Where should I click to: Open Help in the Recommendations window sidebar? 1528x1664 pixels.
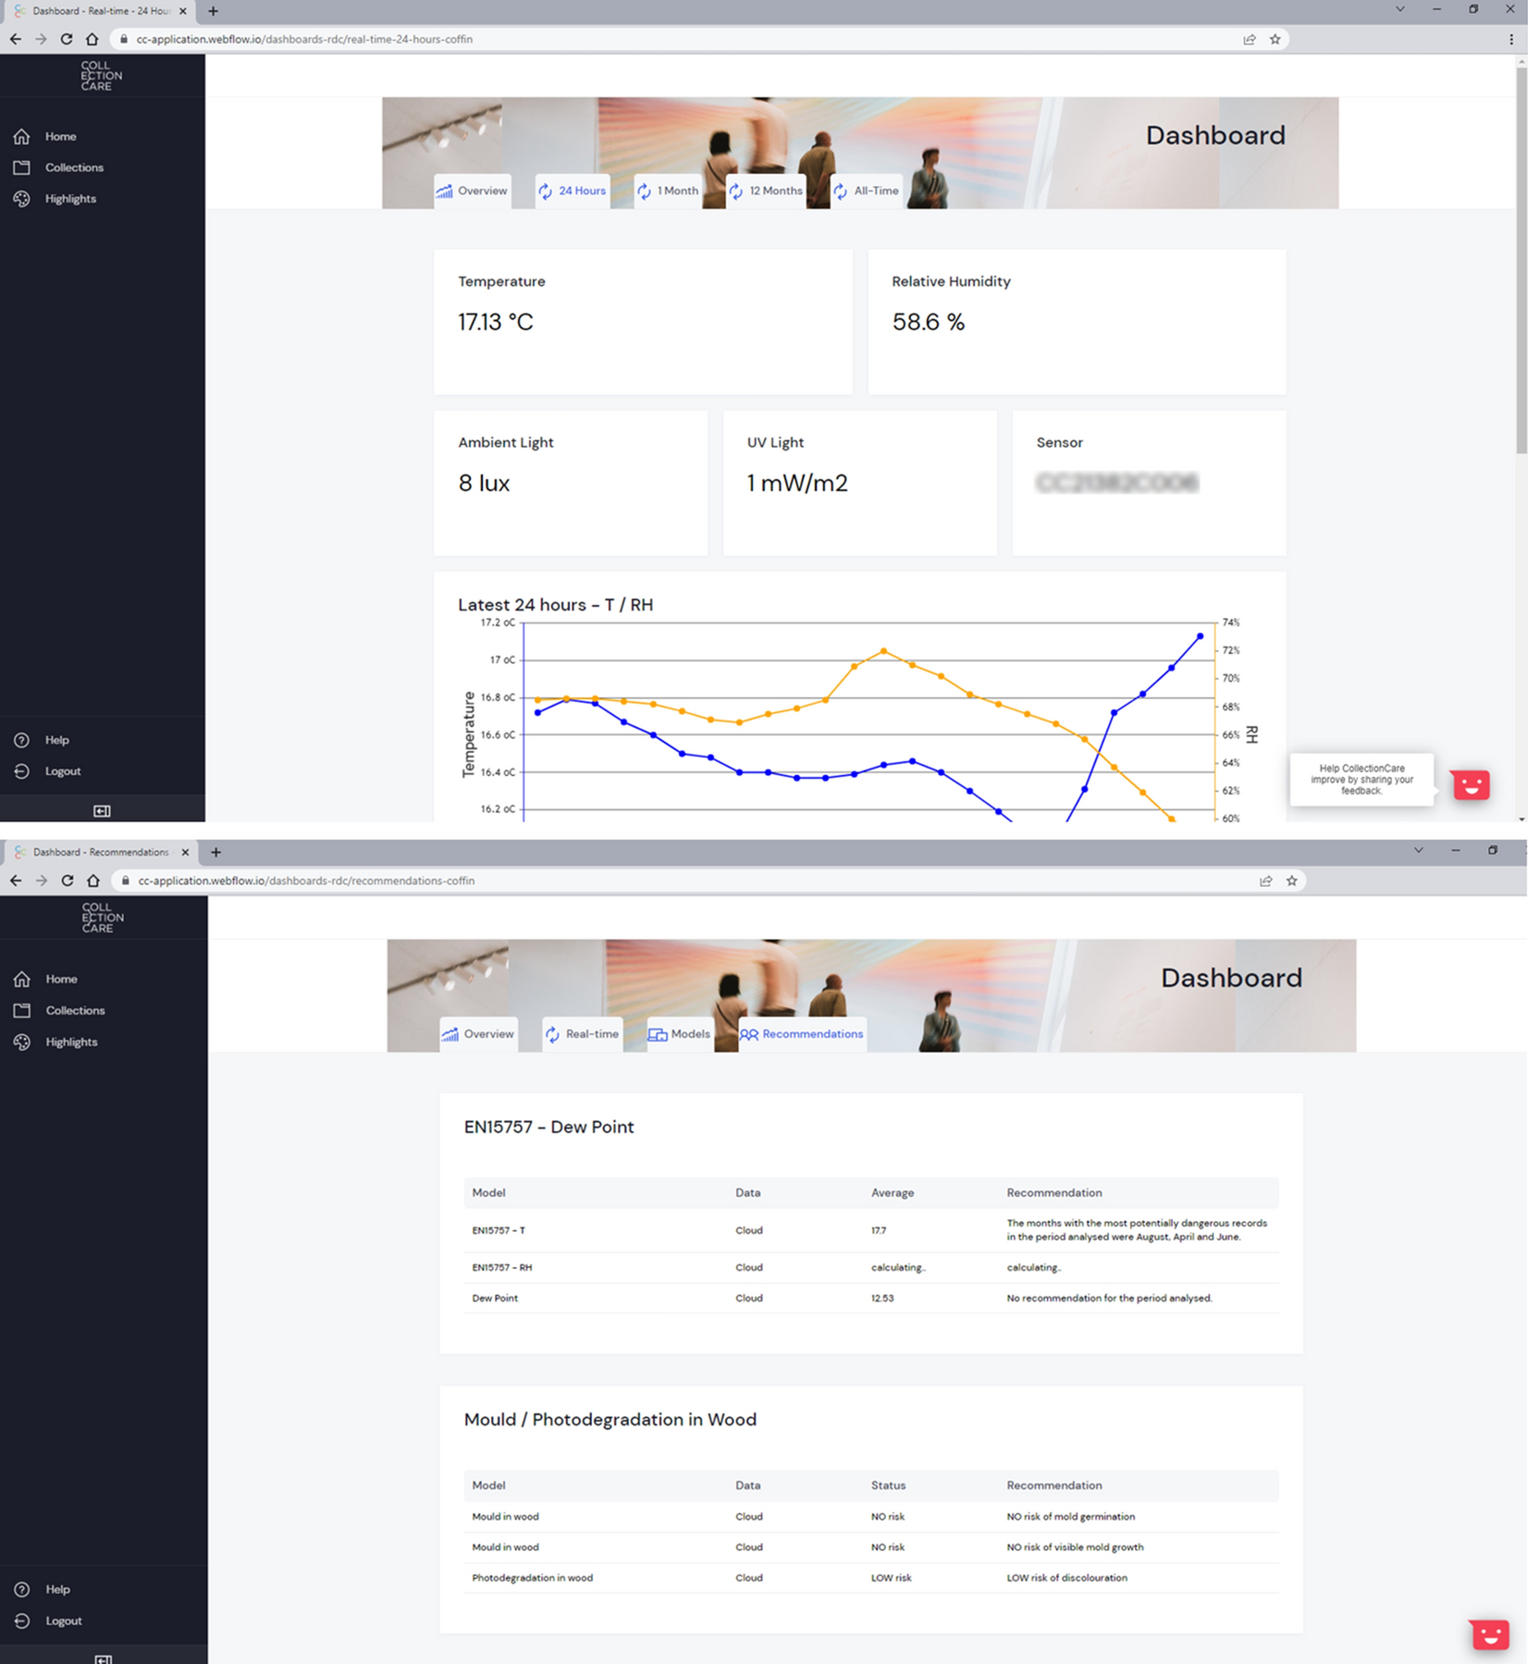click(x=43, y=1589)
